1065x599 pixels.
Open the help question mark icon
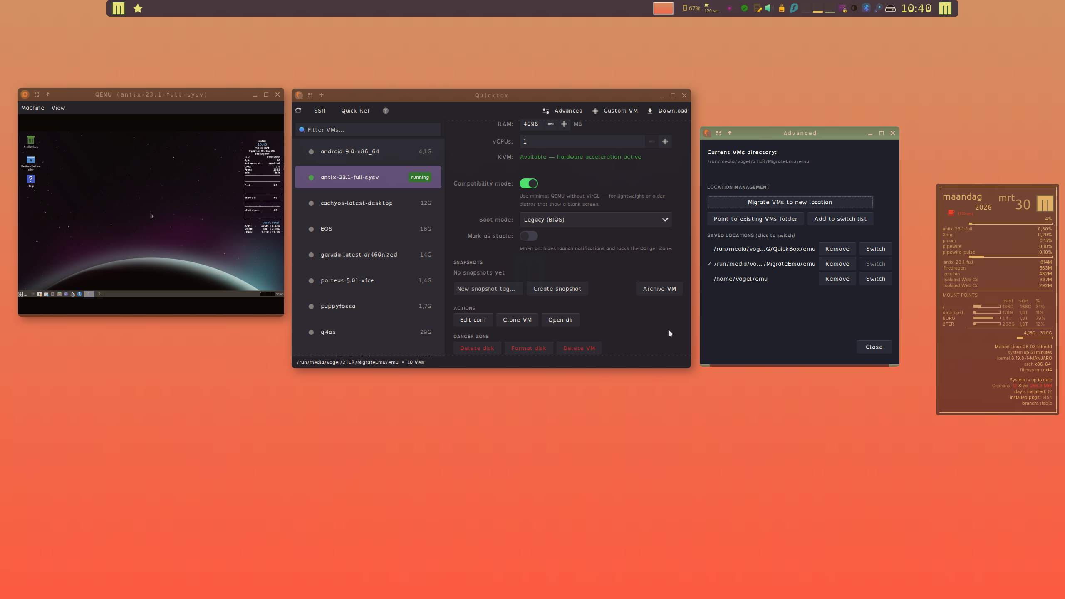pyautogui.click(x=386, y=111)
